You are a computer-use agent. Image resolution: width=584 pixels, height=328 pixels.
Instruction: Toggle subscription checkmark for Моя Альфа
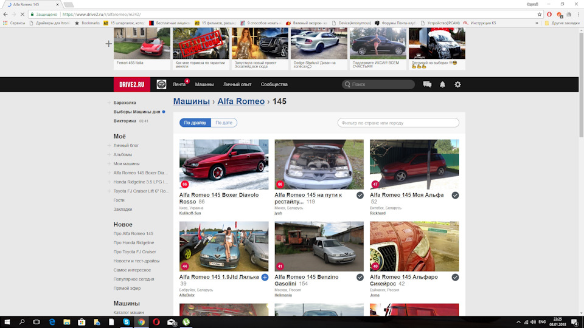click(455, 195)
